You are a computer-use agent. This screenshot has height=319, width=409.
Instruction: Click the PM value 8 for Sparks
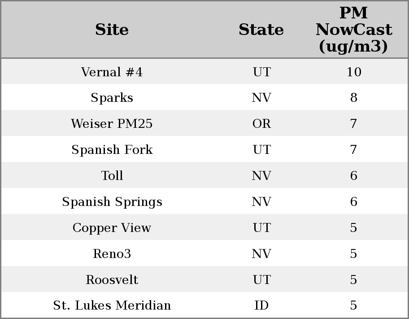353,98
